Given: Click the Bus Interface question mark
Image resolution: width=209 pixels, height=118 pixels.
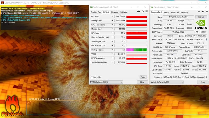Looking at the screenshot, I should (206, 40).
